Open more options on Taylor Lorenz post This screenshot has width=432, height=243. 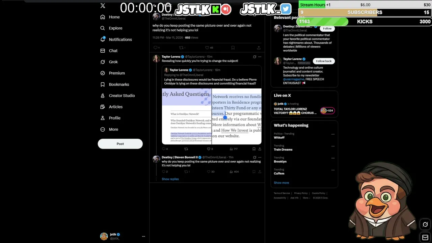pos(260,57)
